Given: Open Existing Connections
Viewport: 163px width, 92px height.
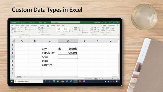Looking at the screenshot, I should point(30,30).
